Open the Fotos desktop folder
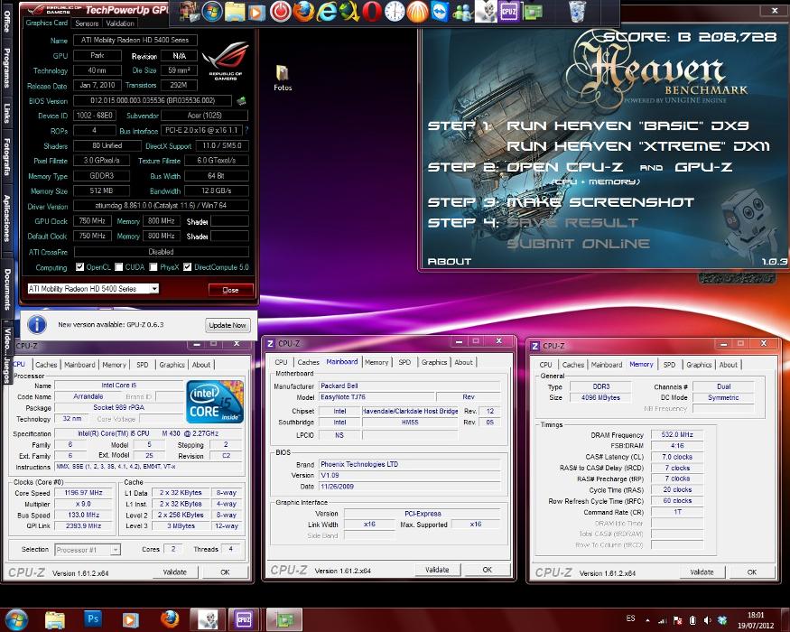790x632 pixels. [x=282, y=79]
